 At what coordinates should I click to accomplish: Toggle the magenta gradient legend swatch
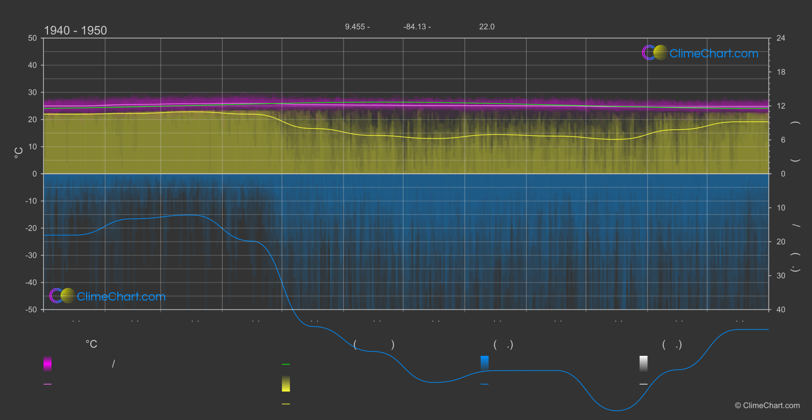[x=47, y=363]
